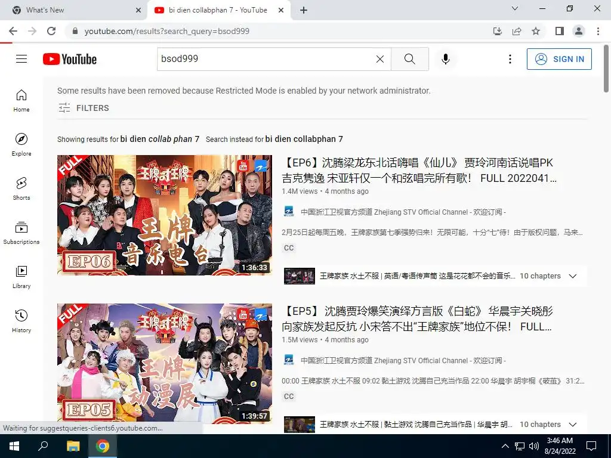Open Home in the sidebar

tap(21, 100)
